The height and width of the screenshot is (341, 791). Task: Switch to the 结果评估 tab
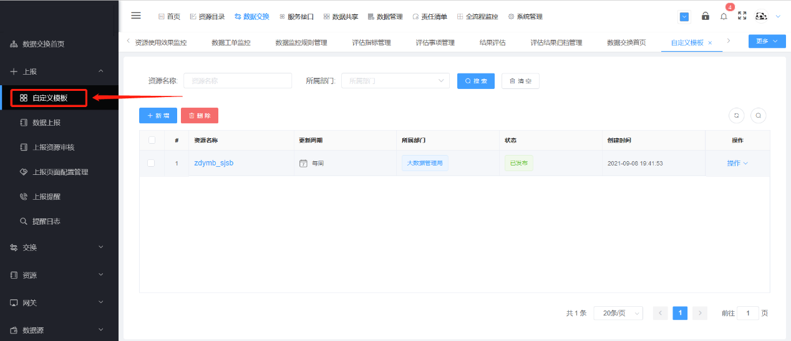(x=492, y=42)
